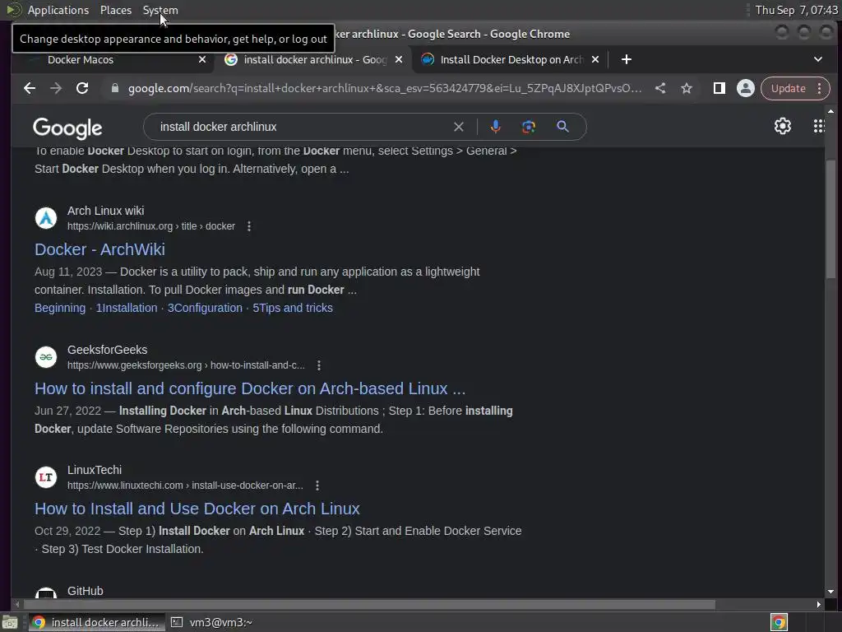Screen dimensions: 842x632
Task: Close the install docker archlinux tab
Action: [399, 59]
